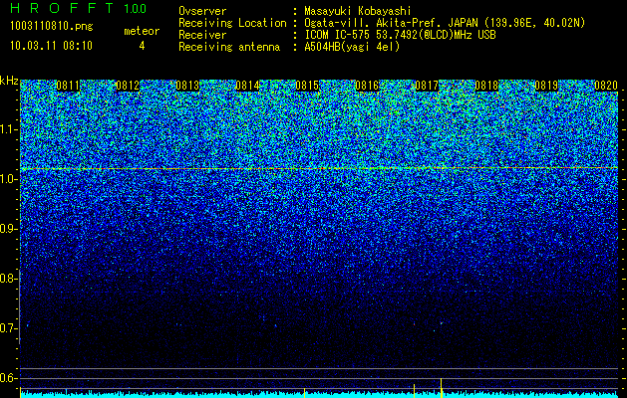
Task: Click the yellow carrier line near 1.0 kHz
Action: coord(319,168)
